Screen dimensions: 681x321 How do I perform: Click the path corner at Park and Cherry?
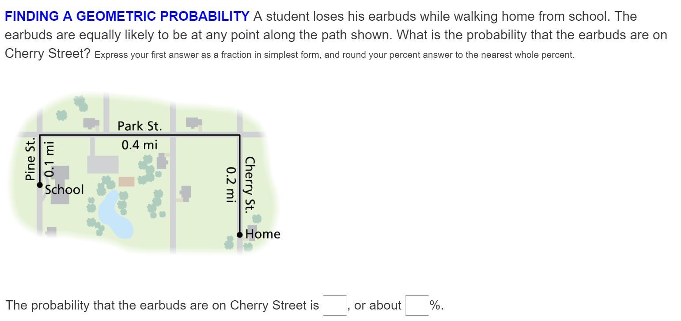click(239, 135)
